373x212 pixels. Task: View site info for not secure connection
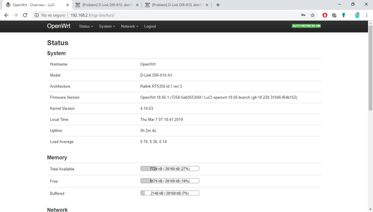tap(37, 15)
